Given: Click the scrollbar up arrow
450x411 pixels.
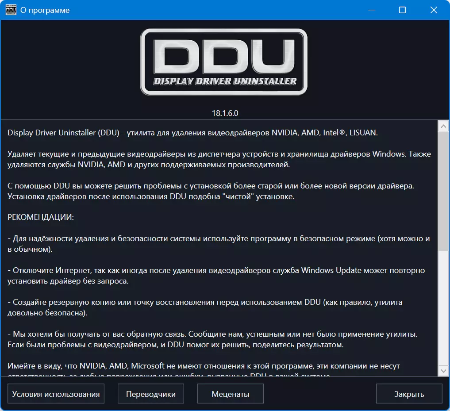Looking at the screenshot, I should point(443,126).
